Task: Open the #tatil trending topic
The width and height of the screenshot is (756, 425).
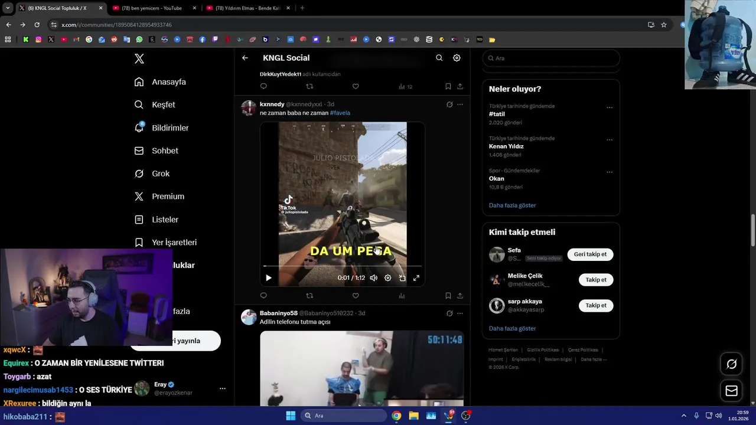Action: coord(496,114)
